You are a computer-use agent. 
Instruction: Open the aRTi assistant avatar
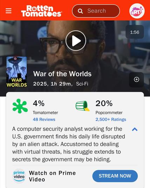click(x=137, y=11)
